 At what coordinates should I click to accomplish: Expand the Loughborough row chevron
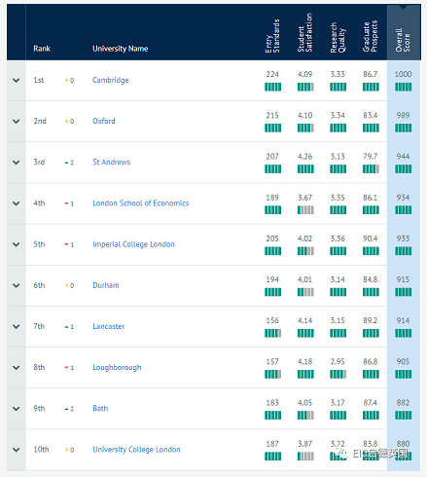(17, 368)
